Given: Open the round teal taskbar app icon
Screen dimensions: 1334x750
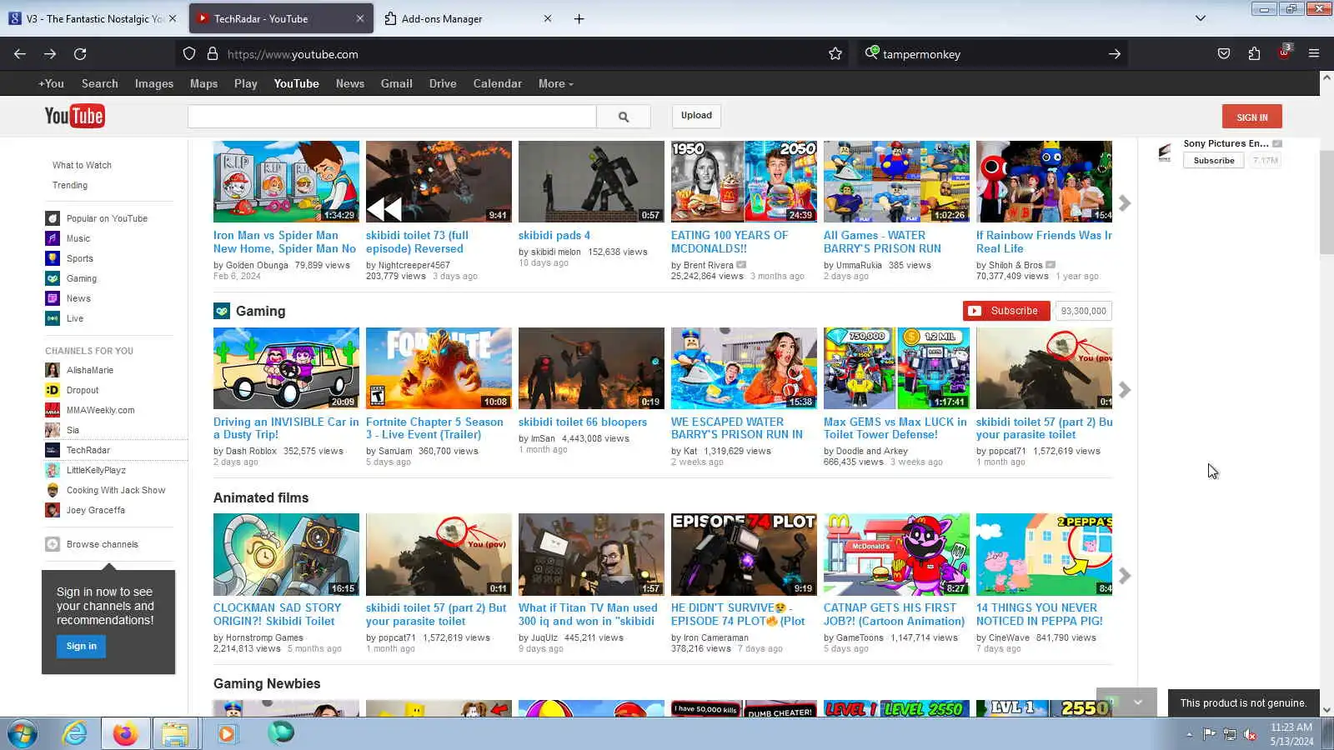Looking at the screenshot, I should click(280, 733).
